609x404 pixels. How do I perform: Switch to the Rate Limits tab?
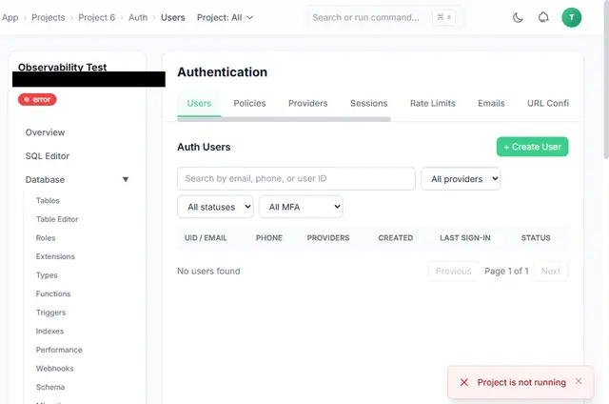[432, 104]
